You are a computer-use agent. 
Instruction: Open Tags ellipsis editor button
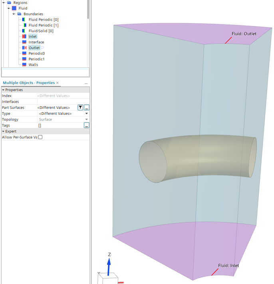click(86, 126)
